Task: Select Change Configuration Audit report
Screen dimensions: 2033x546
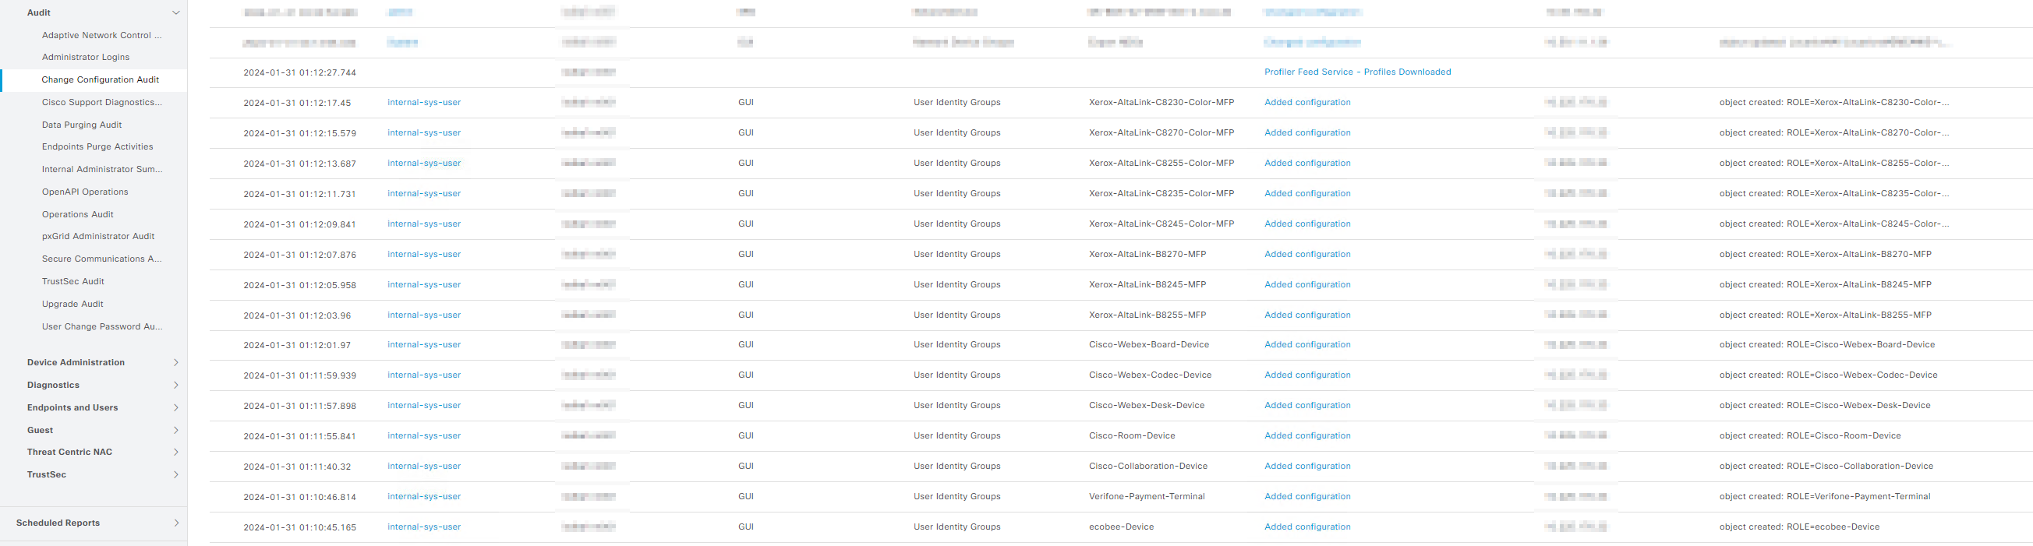Action: click(101, 79)
